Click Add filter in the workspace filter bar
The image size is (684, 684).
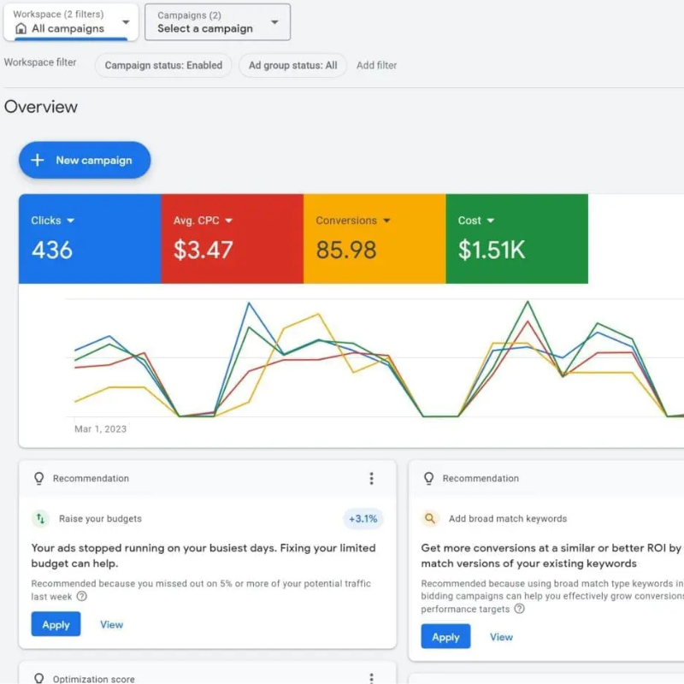(x=376, y=65)
